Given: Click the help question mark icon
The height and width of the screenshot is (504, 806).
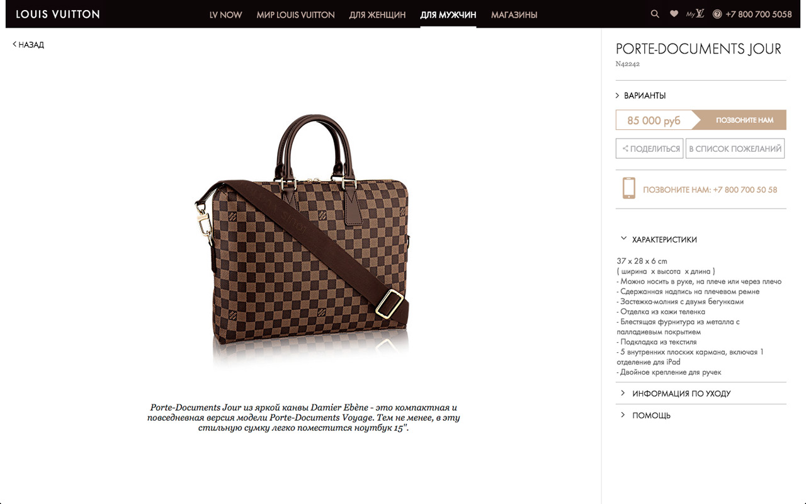Looking at the screenshot, I should click(x=717, y=14).
